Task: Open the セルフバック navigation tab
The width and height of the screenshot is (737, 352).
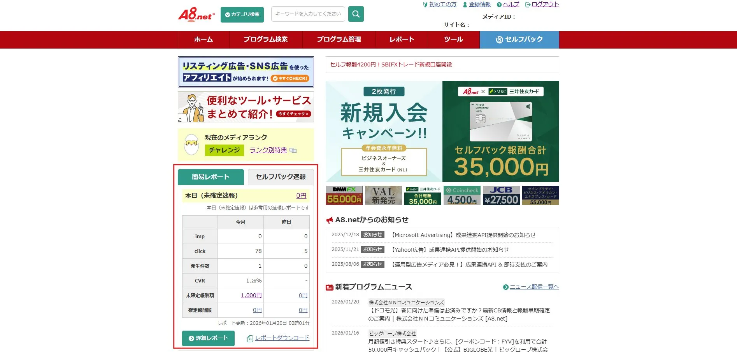Action: 519,40
